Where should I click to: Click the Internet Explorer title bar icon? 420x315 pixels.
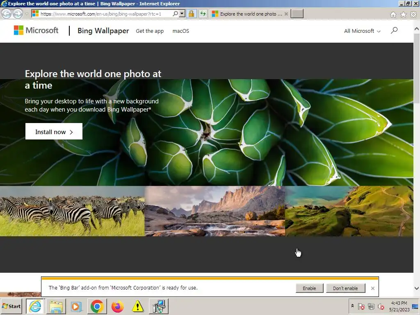pos(4,3)
